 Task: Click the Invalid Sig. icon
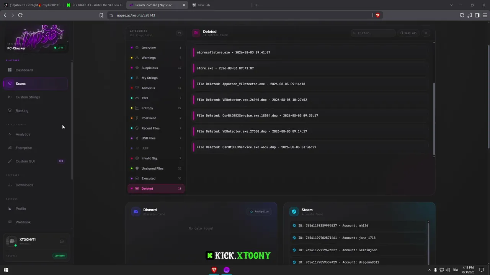pyautogui.click(x=137, y=158)
